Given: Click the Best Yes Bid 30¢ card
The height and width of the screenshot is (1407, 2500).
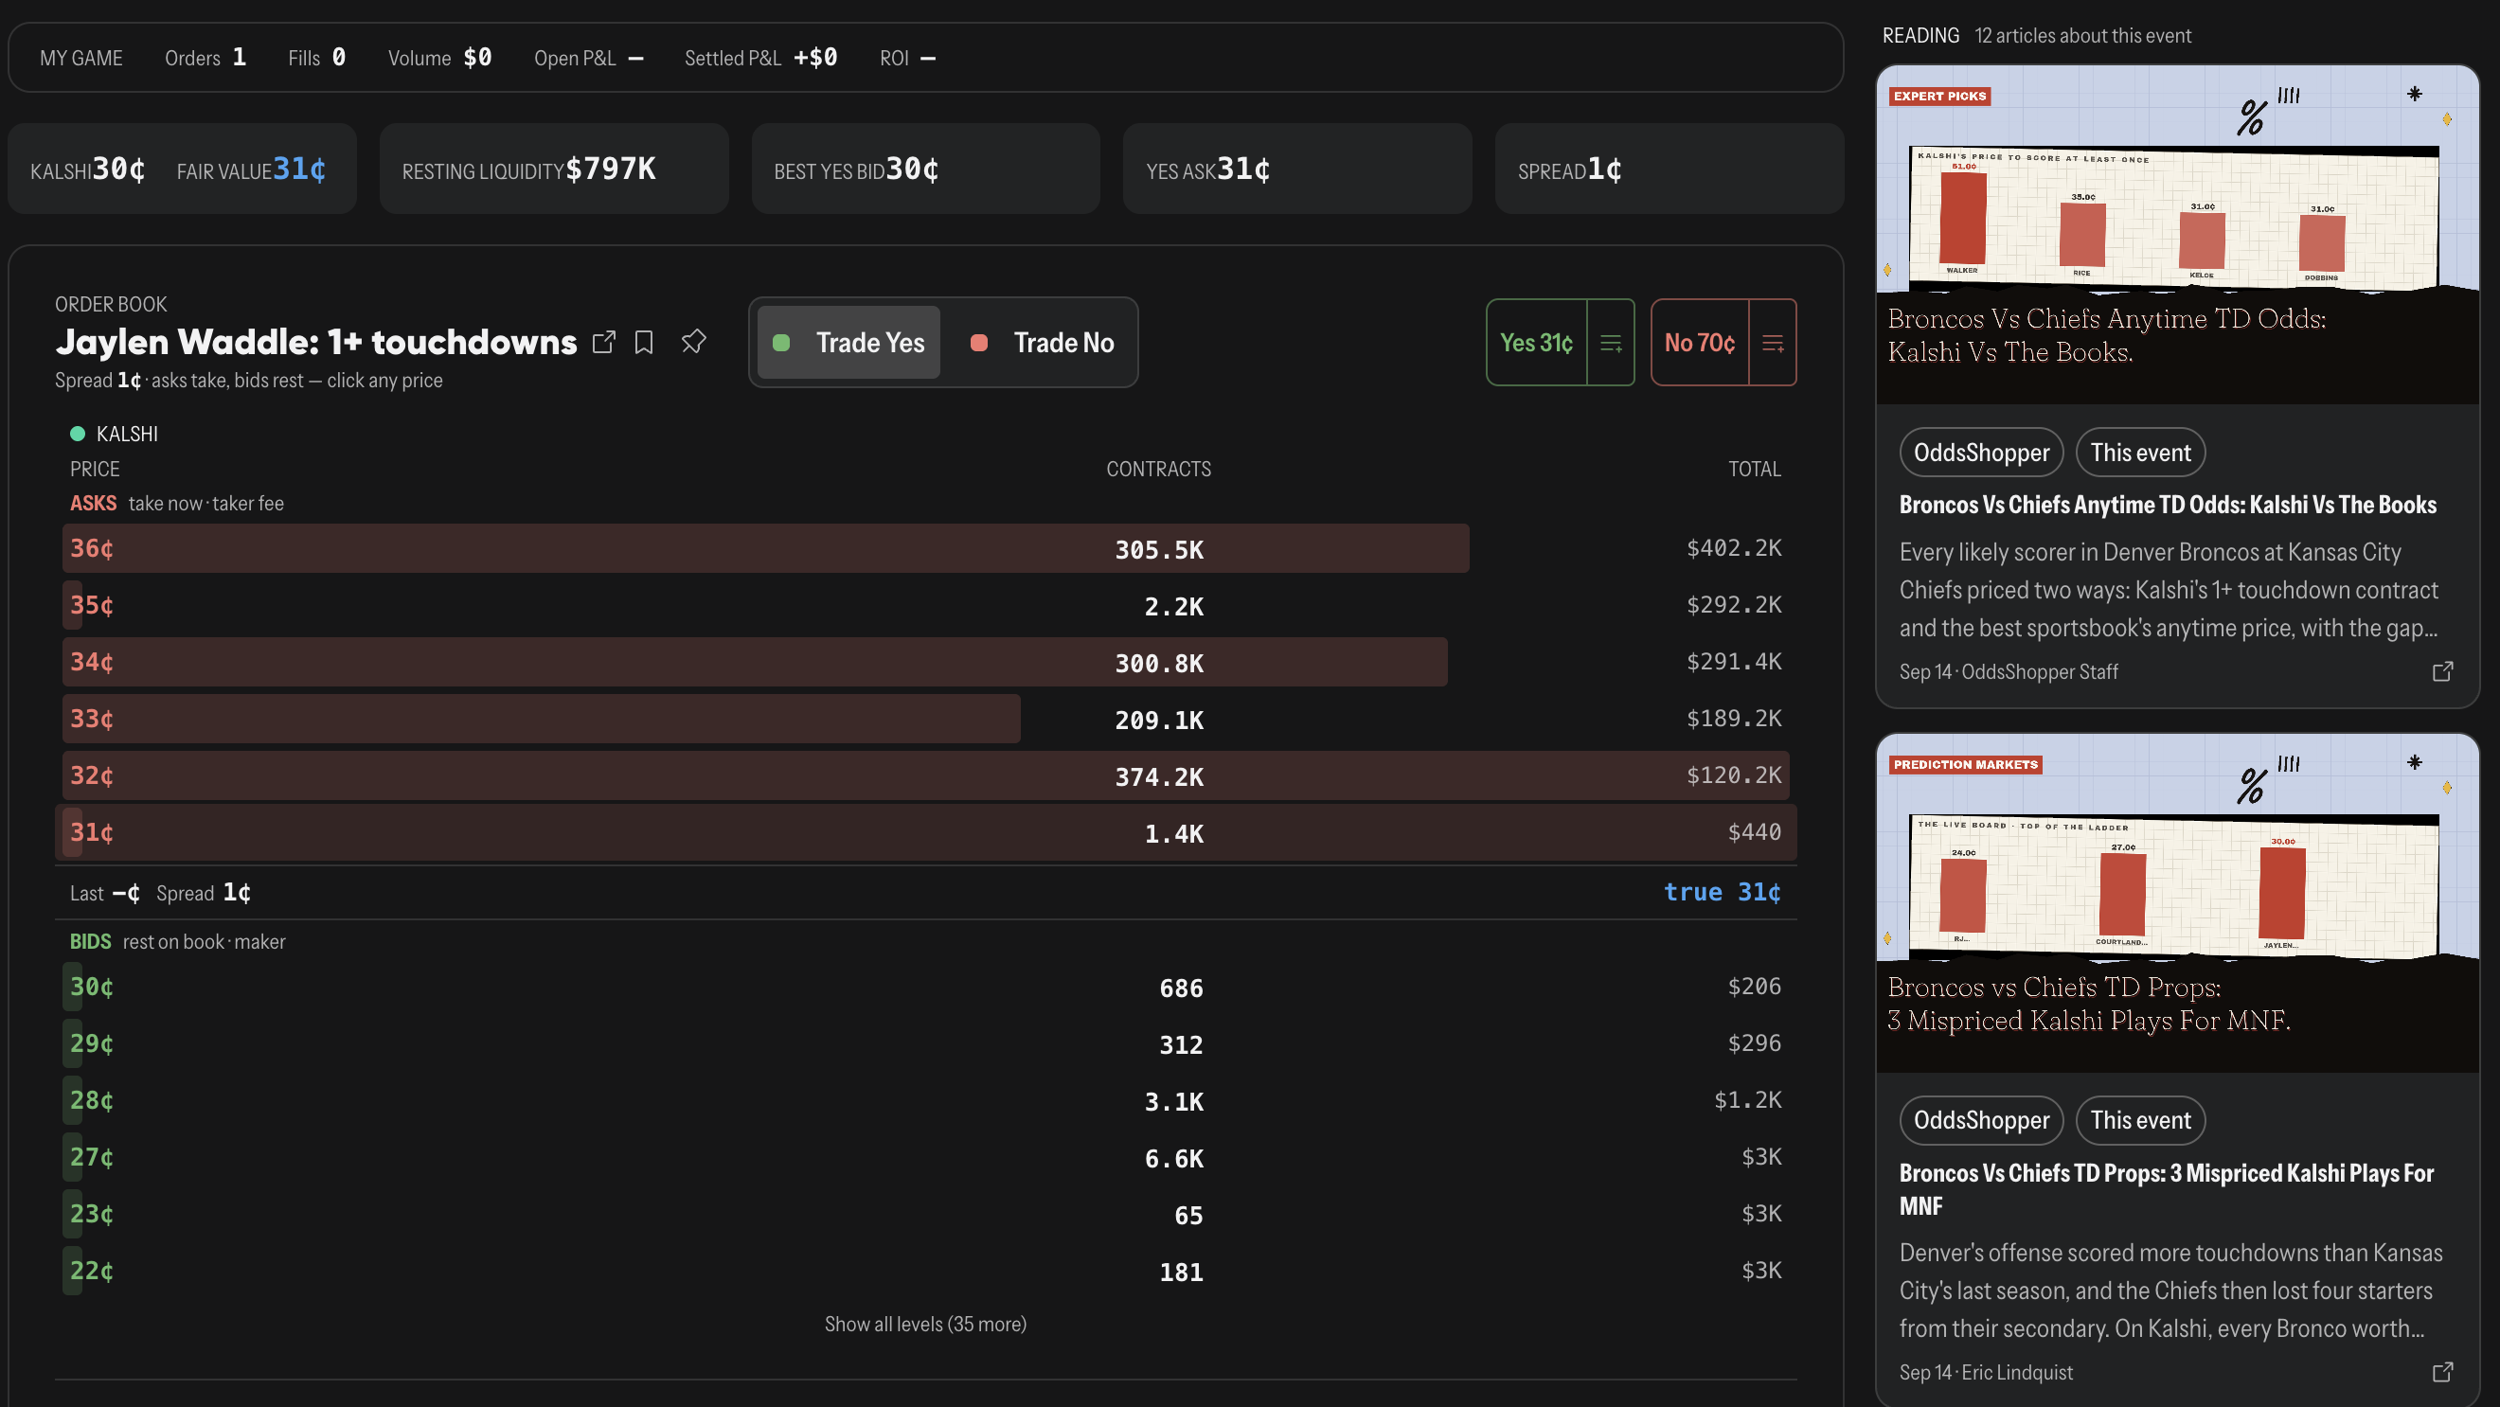Looking at the screenshot, I should tap(925, 169).
